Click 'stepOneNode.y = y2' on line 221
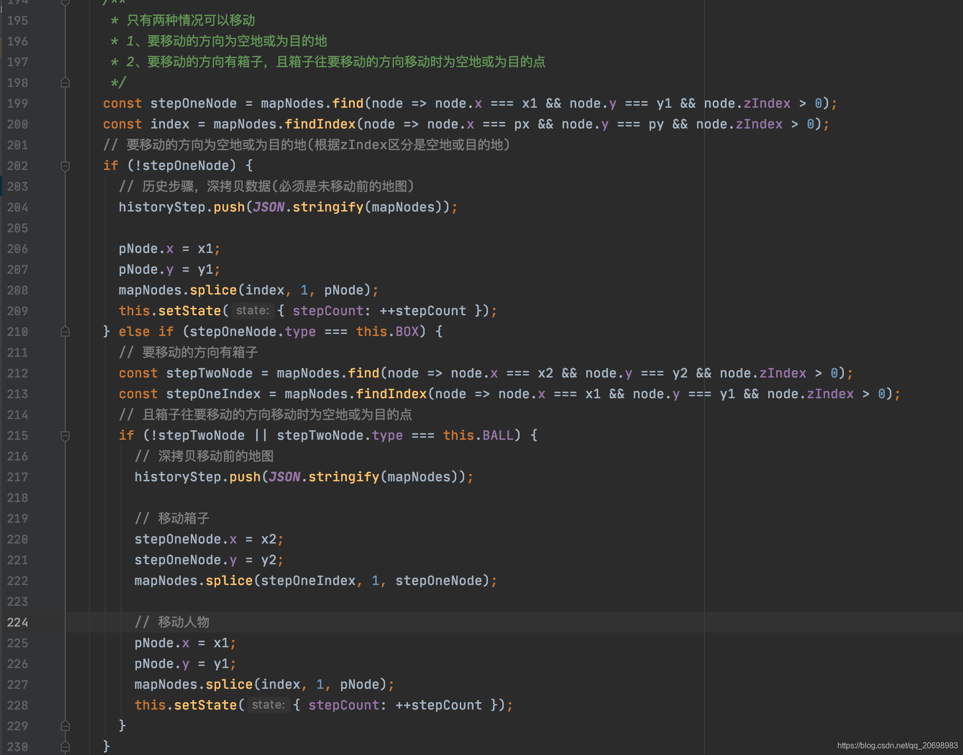This screenshot has height=755, width=963. (205, 560)
